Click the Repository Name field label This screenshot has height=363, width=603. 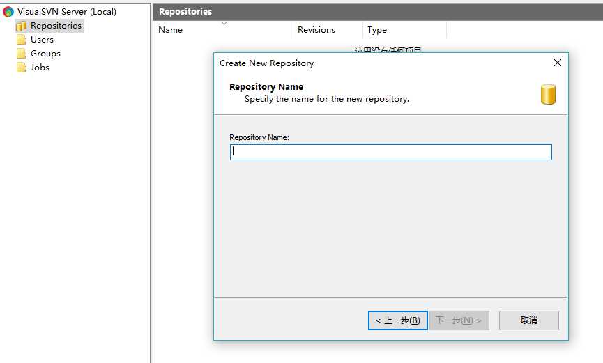pyautogui.click(x=259, y=137)
